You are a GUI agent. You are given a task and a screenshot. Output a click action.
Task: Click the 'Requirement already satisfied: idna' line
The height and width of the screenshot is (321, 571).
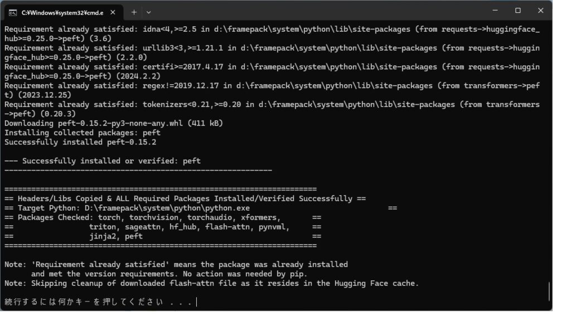272,34
